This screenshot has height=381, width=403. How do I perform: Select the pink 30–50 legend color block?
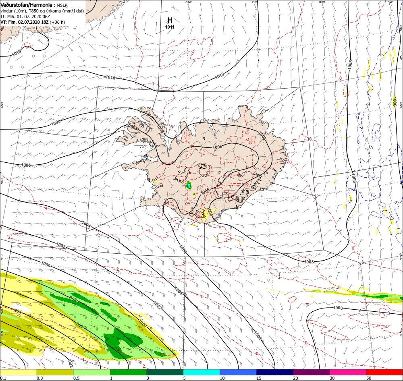coord(348,372)
